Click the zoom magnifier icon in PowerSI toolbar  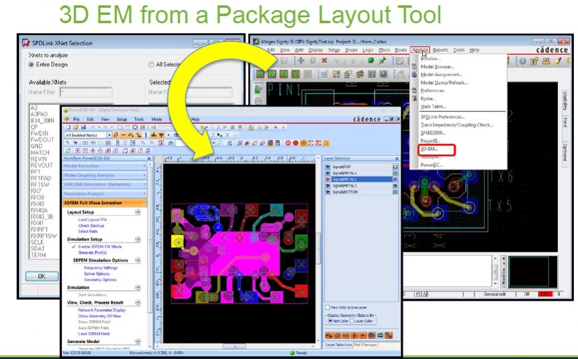220,143
